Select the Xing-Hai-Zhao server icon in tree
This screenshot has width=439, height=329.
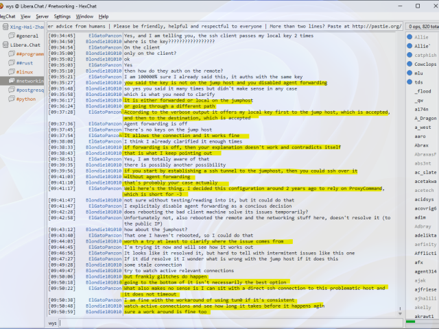coord(4,27)
